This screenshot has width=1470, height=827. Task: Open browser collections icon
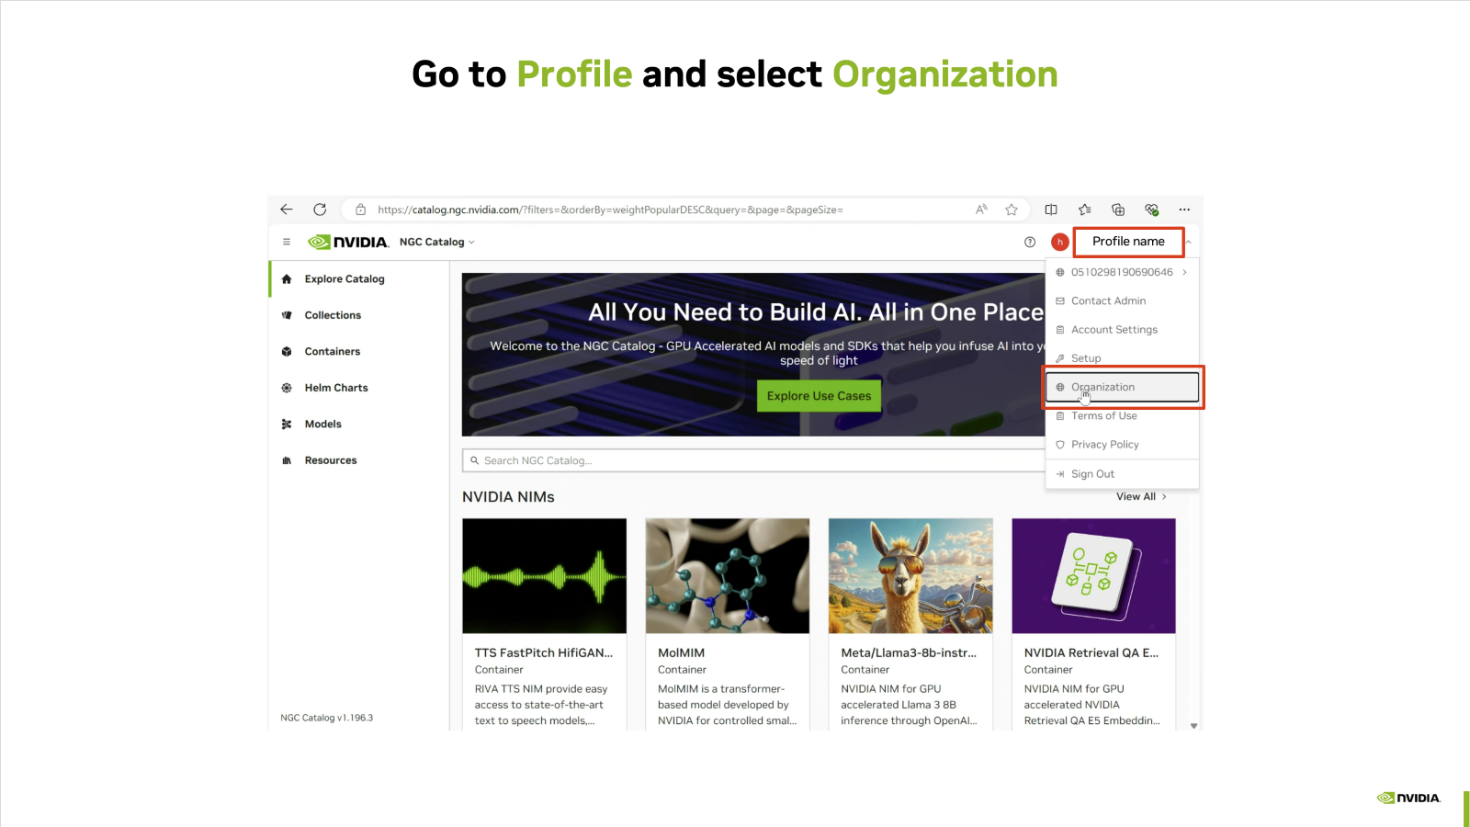coord(1118,210)
